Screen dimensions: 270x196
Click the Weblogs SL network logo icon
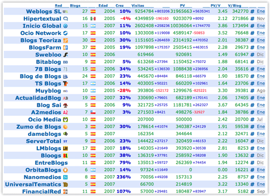[x=65, y=12]
